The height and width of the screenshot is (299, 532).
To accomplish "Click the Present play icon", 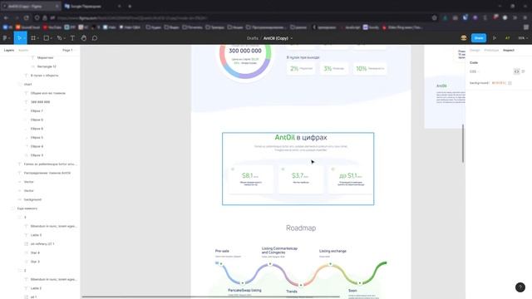I will [x=495, y=38].
